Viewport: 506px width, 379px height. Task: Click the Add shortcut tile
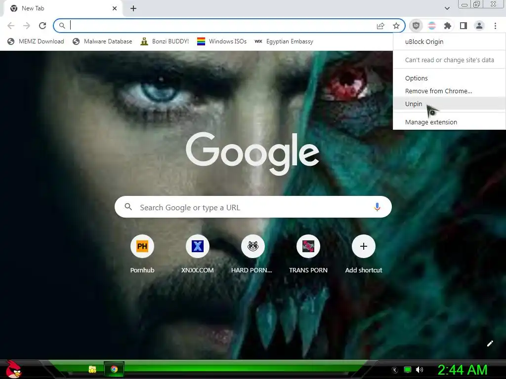click(363, 255)
